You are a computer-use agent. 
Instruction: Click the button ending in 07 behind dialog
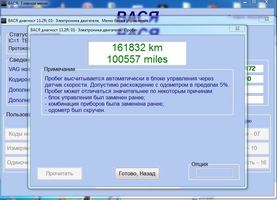pos(258,134)
